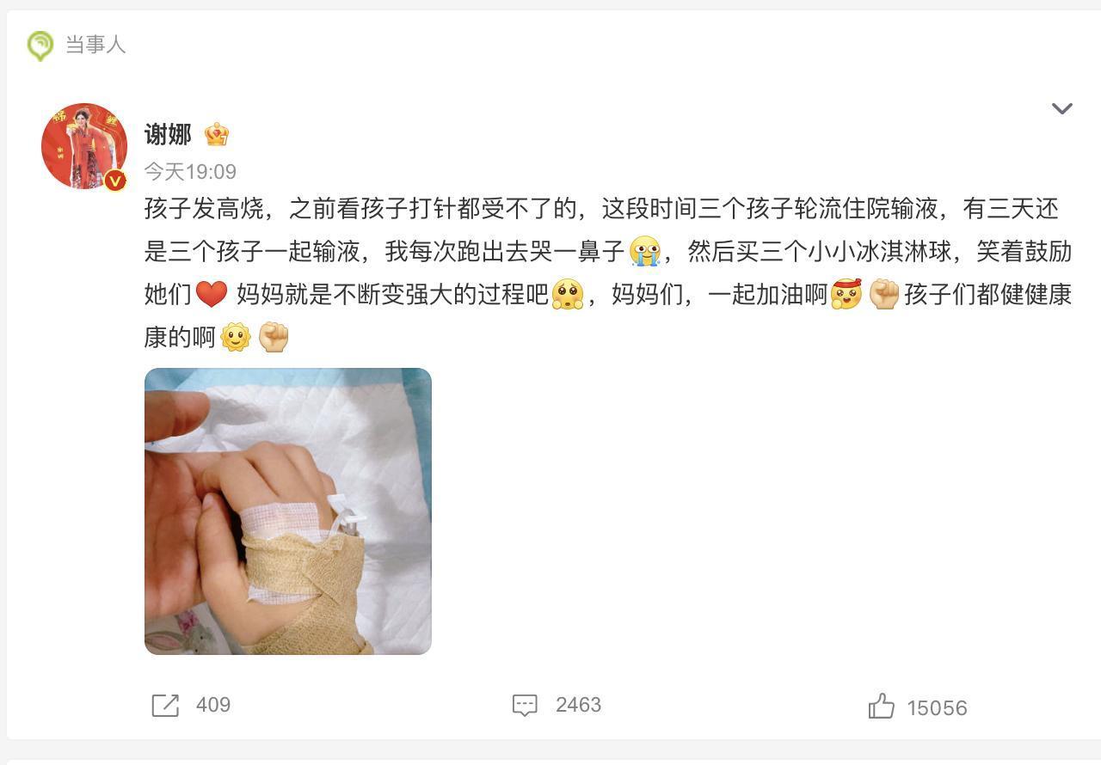Click the repost share icon
The width and height of the screenshot is (1101, 765).
(x=165, y=706)
